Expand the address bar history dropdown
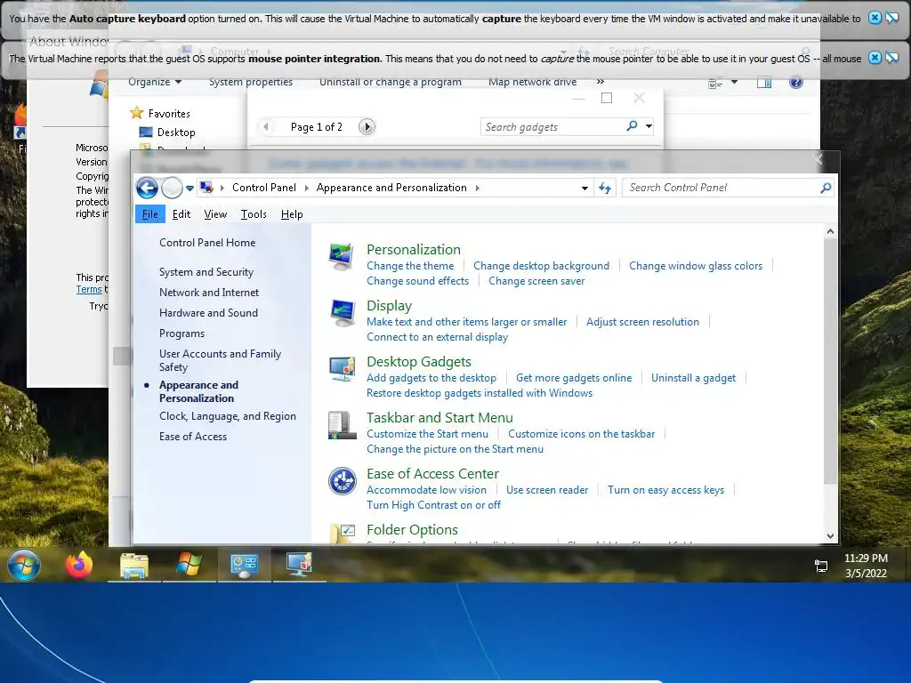911x683 pixels. click(x=584, y=189)
